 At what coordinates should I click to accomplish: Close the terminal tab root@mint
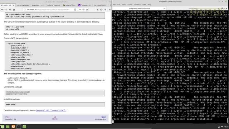164,9
